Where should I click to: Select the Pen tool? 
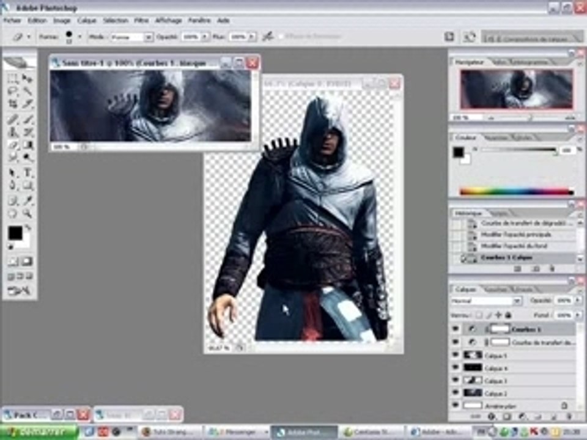click(x=13, y=185)
